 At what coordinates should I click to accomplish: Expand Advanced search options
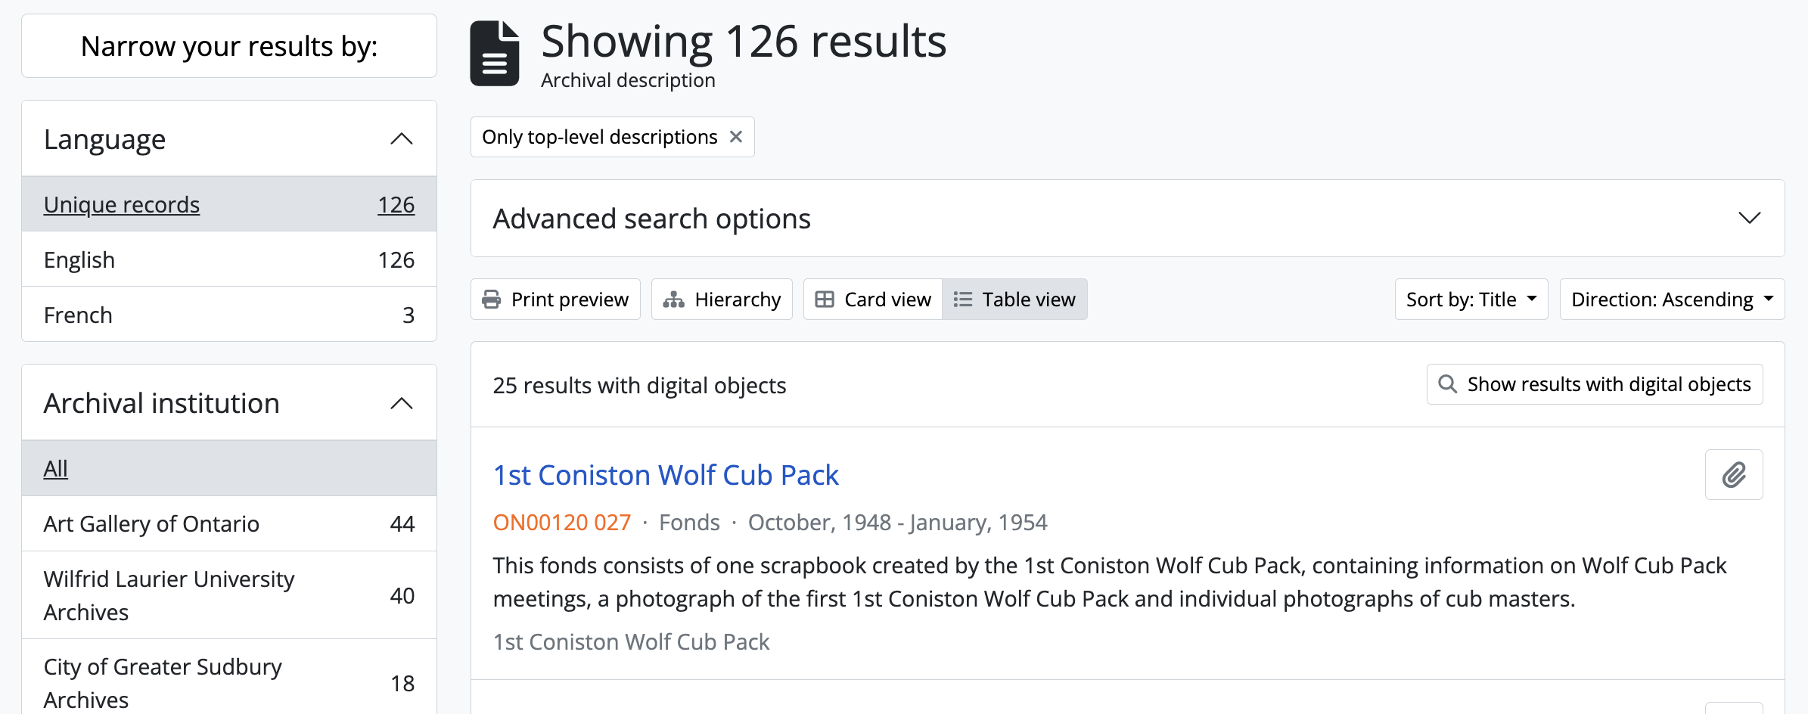(x=1749, y=219)
